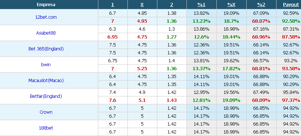This screenshot has width=301, height=136.
Task: Click the Crown bookmaker link
Action: pyautogui.click(x=46, y=112)
